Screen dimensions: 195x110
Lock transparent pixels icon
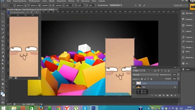[x=142, y=79]
